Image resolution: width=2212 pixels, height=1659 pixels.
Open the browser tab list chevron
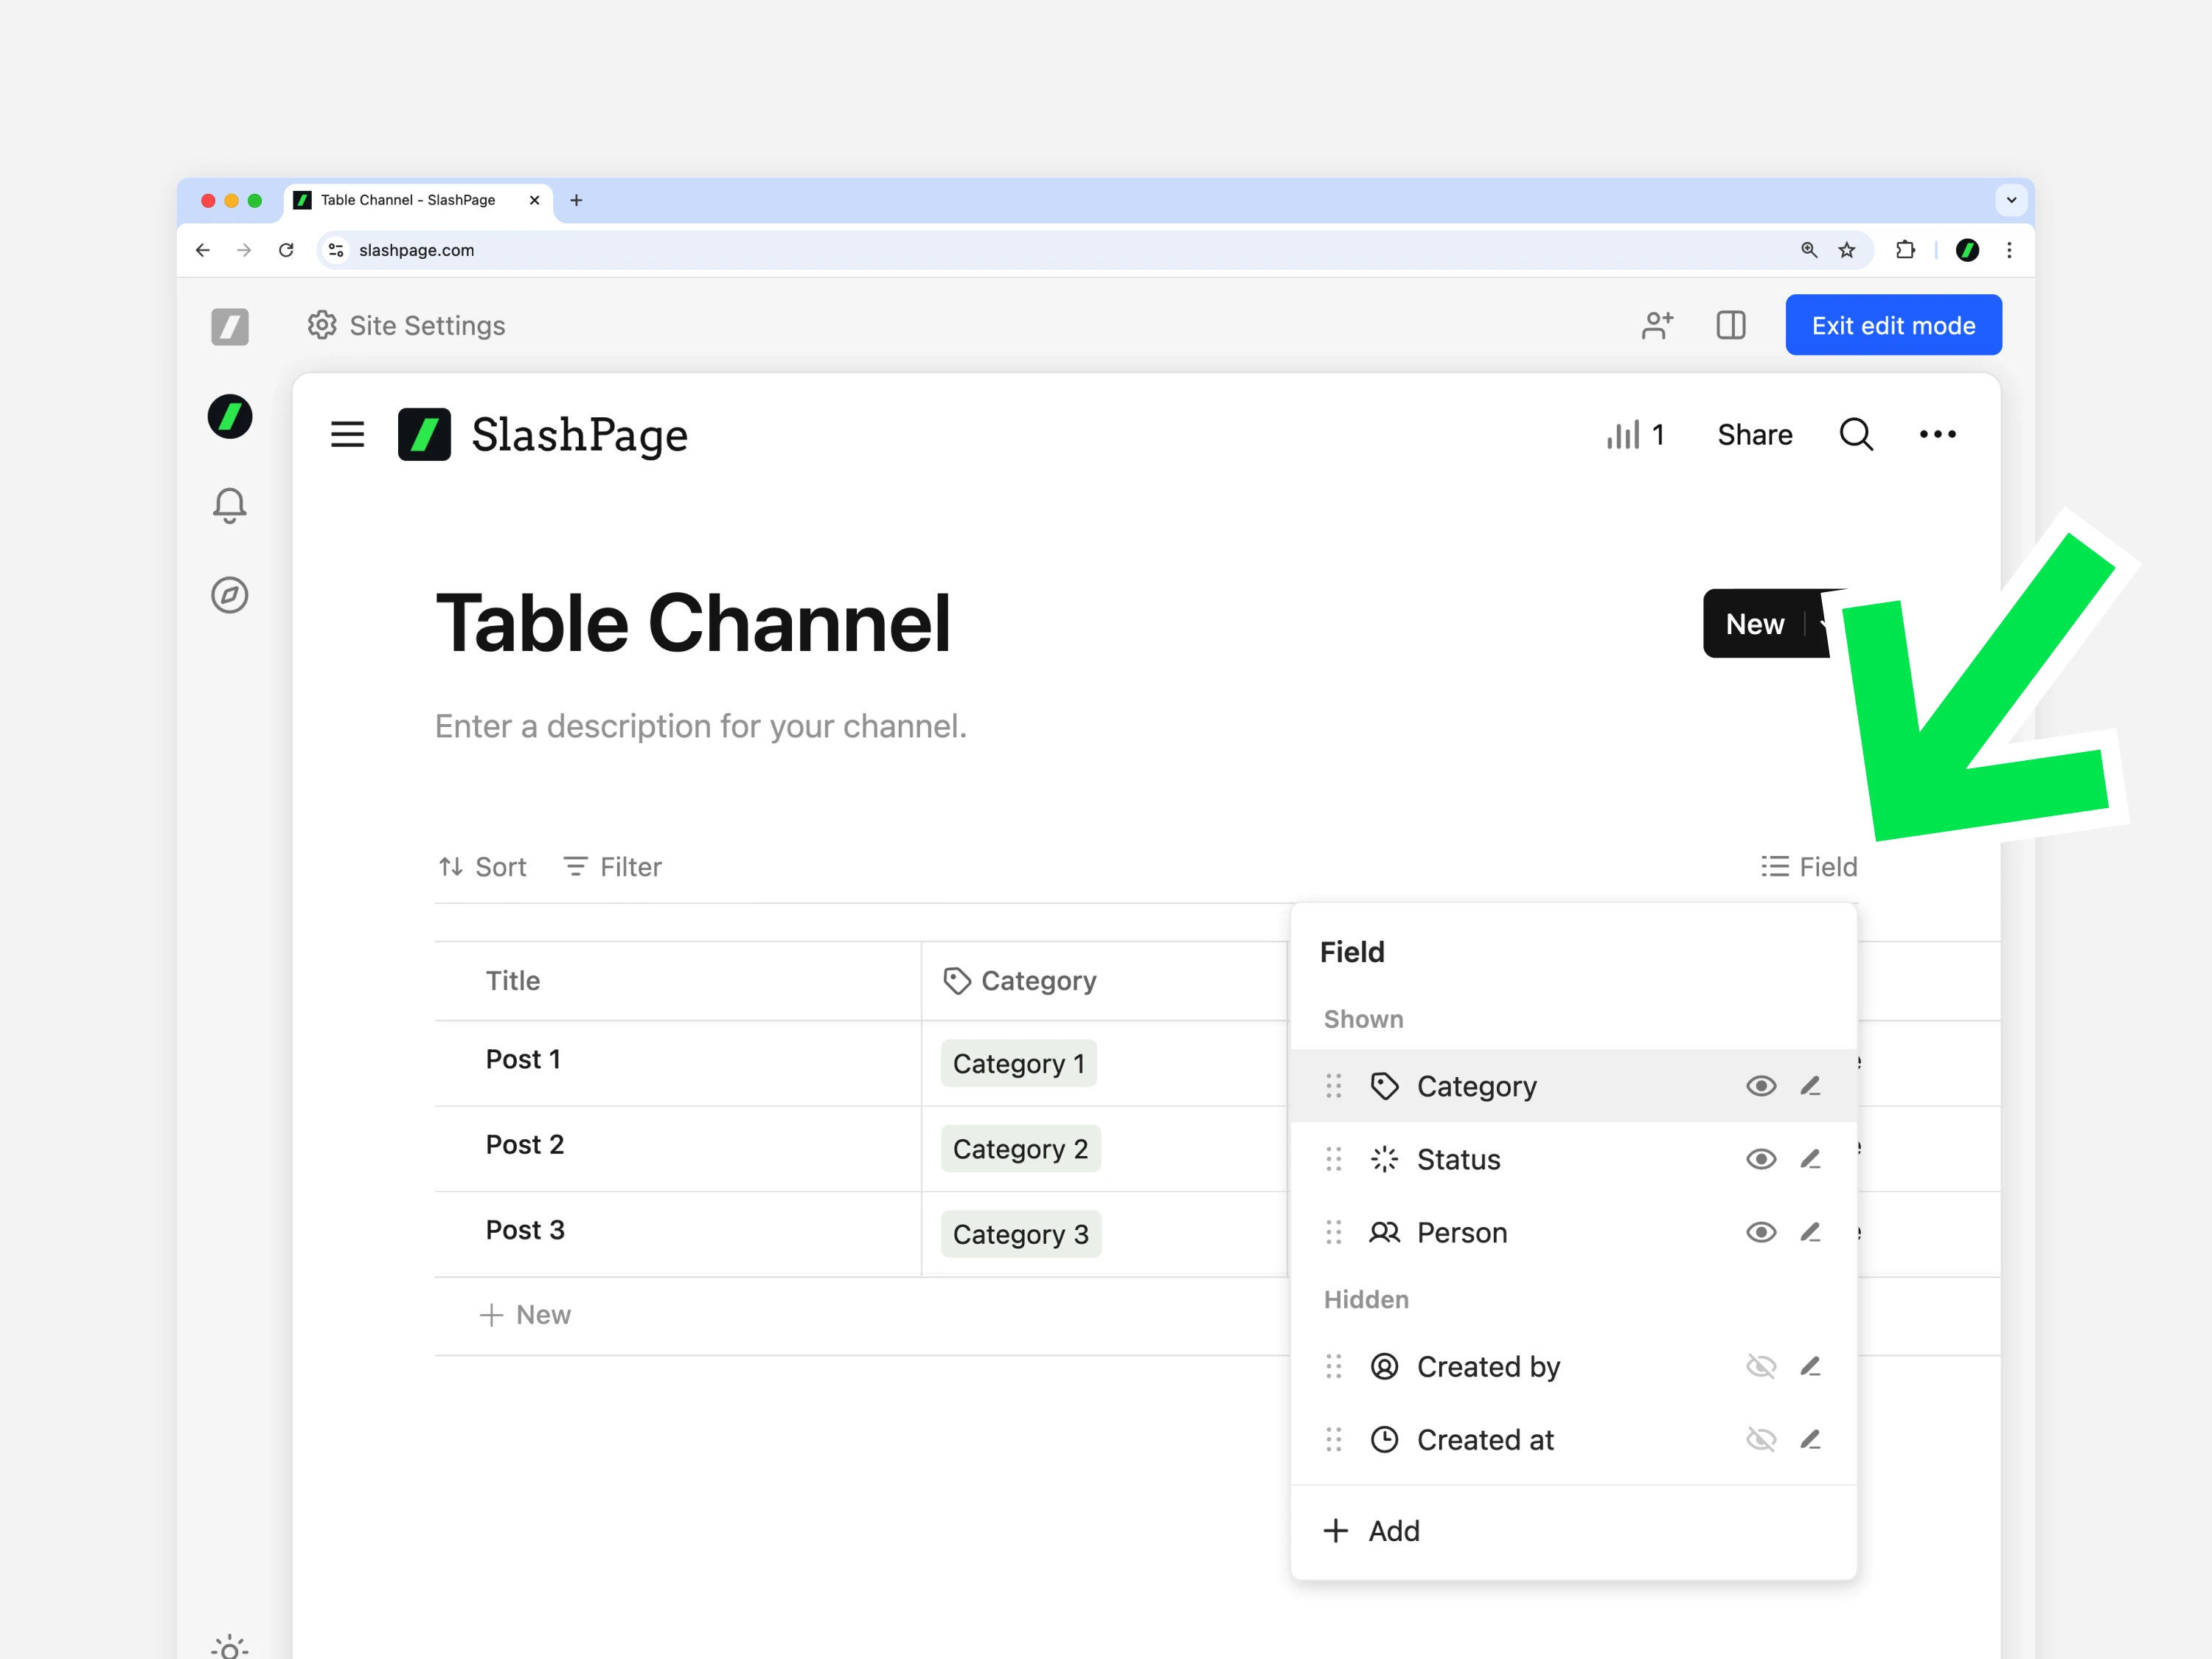pyautogui.click(x=2011, y=200)
